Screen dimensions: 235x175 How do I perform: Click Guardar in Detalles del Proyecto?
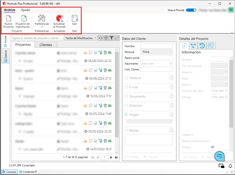click(x=191, y=157)
